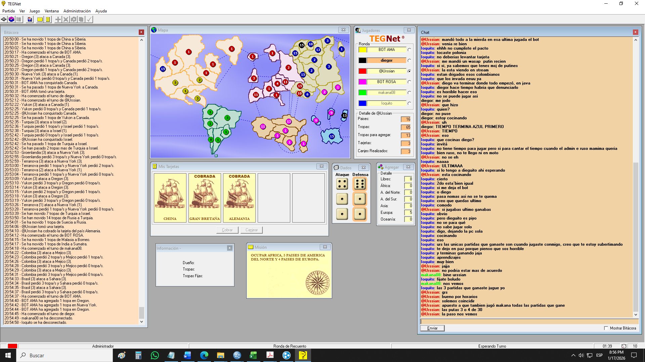Viewport: 645px width, 362px height.
Task: Open WhatsApp from the taskbar
Action: point(155,355)
